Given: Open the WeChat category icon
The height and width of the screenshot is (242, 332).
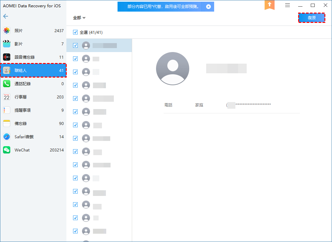Looking at the screenshot, I should tap(7, 150).
